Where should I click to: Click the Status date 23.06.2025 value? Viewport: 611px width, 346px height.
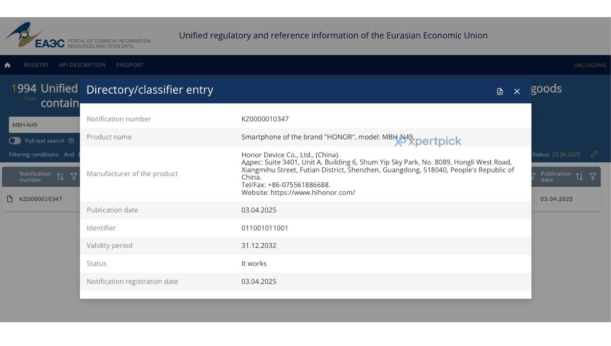click(566, 154)
